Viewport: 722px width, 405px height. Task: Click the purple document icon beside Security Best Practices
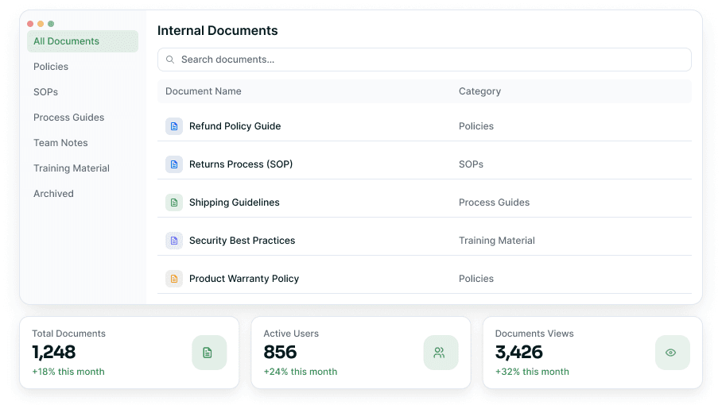coord(174,241)
